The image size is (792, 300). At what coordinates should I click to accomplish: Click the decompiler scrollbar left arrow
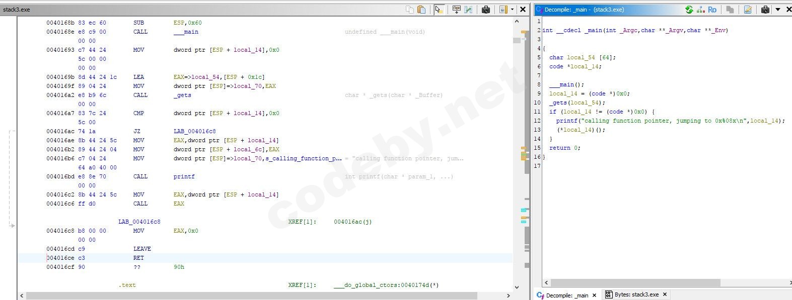[x=546, y=283]
